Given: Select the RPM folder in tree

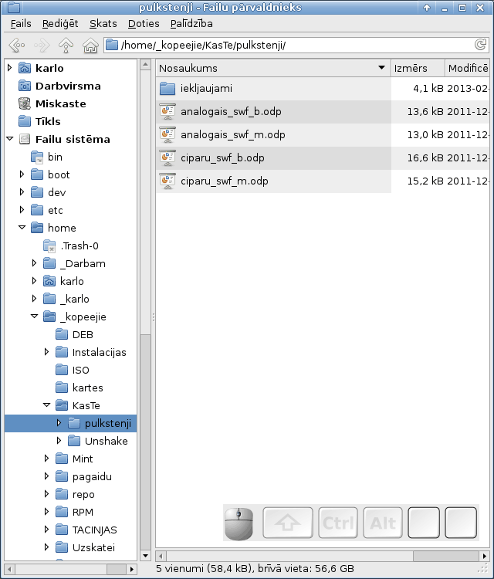Looking at the screenshot, I should [83, 512].
